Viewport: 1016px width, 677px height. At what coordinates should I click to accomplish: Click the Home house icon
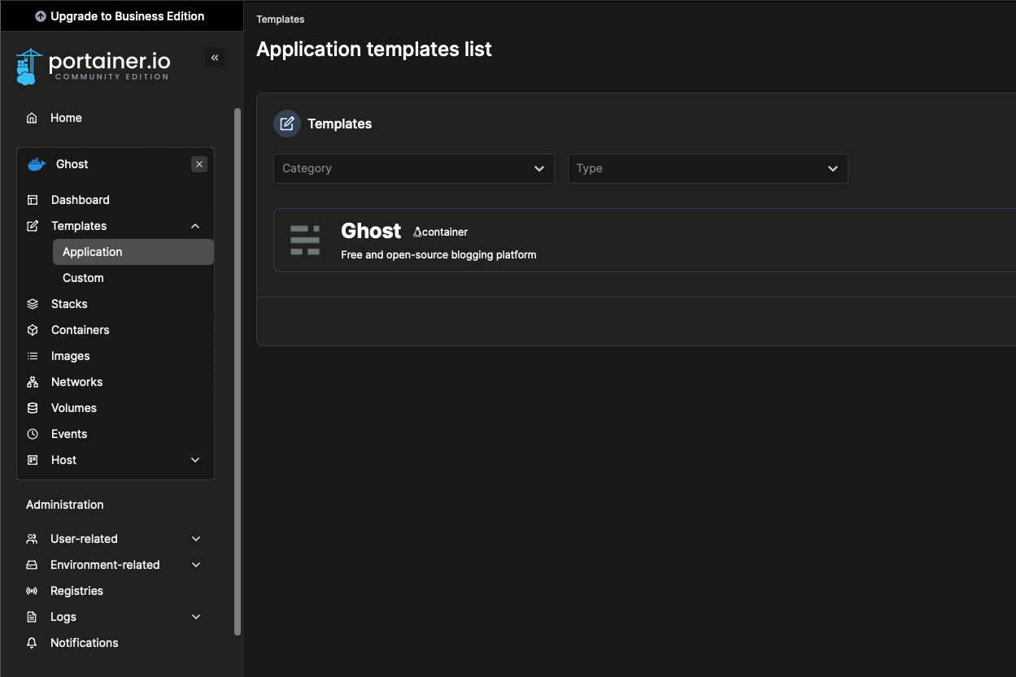(32, 118)
